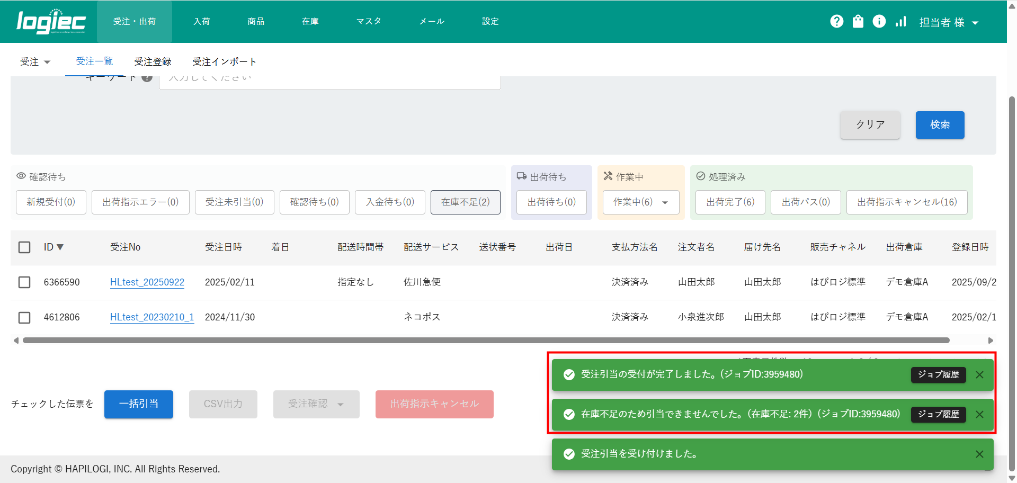Open the bar chart statistics icon
The width and height of the screenshot is (1017, 483).
[x=900, y=21]
